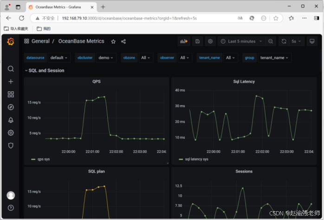
Task: Click the read aloud translate icon
Action: click(x=240, y=18)
